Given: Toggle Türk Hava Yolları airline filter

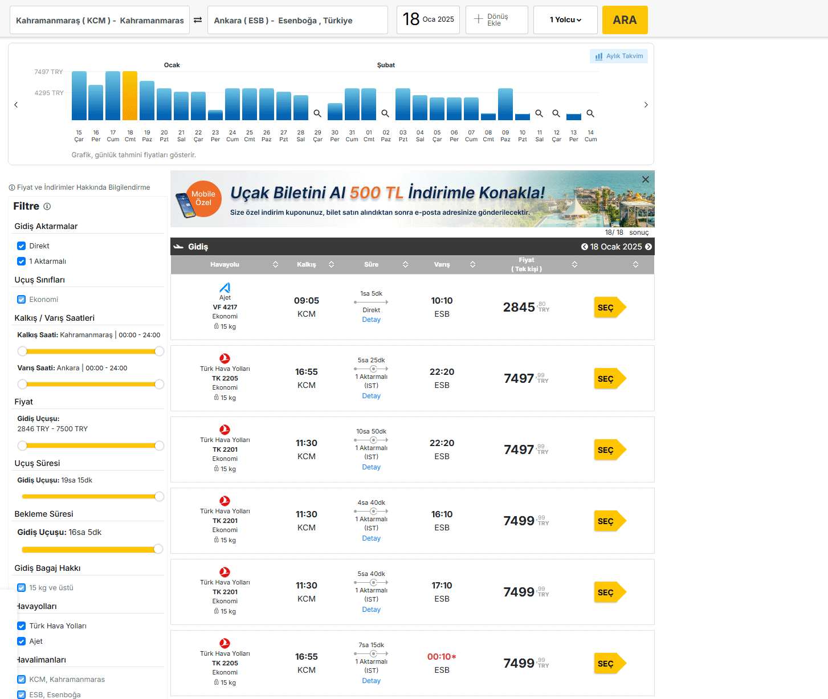Looking at the screenshot, I should (22, 626).
